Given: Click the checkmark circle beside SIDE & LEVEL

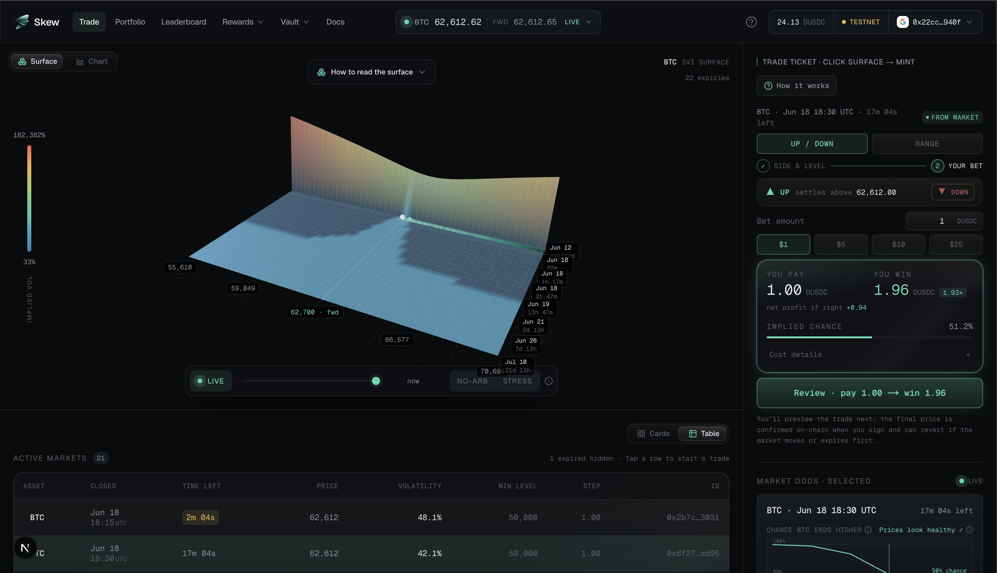Looking at the screenshot, I should (763, 166).
